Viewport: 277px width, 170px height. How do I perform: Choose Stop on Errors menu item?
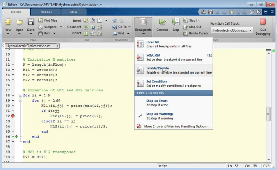[173, 103]
